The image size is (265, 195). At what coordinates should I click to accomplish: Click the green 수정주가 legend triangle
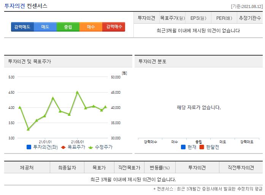pos(90,147)
